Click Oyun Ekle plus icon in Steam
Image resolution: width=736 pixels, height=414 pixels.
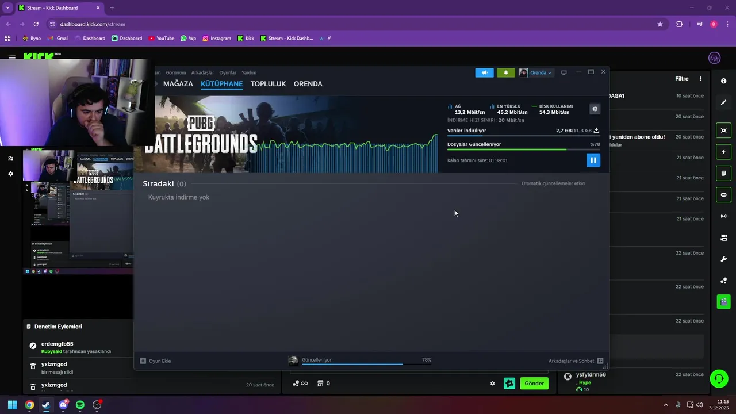[143, 361]
